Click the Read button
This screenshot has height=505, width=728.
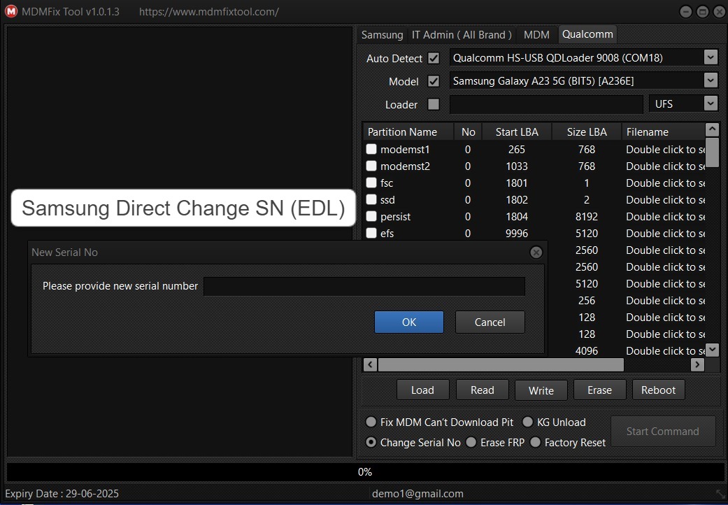pos(482,390)
